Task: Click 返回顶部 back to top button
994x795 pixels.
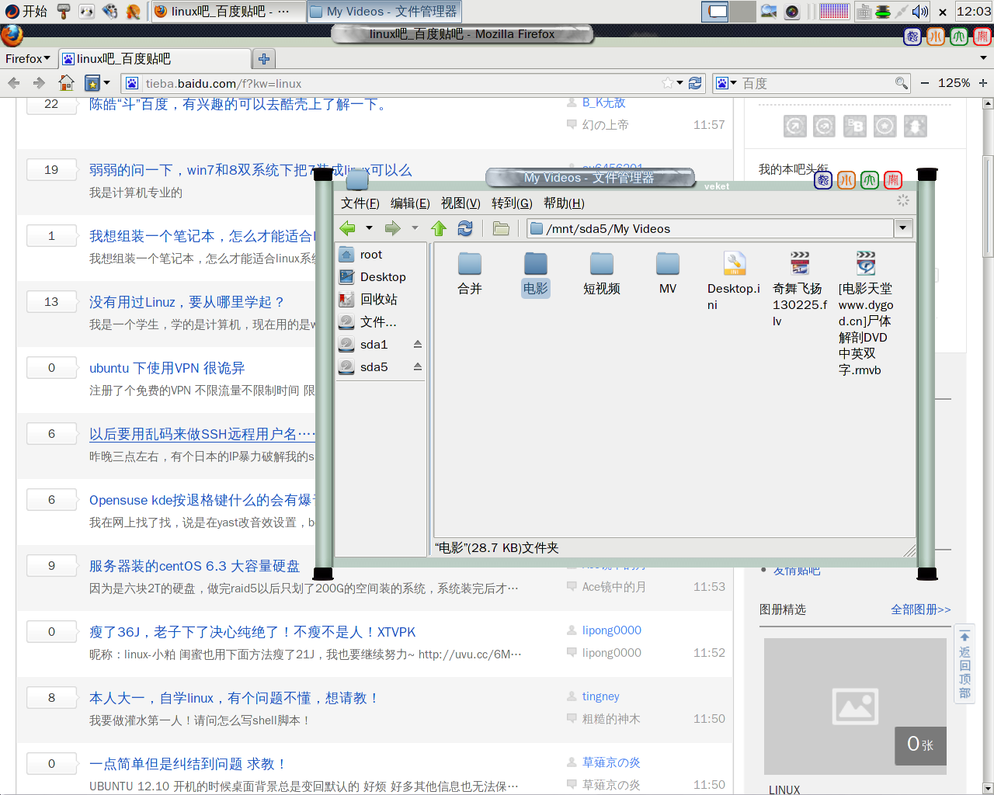Action: [964, 665]
